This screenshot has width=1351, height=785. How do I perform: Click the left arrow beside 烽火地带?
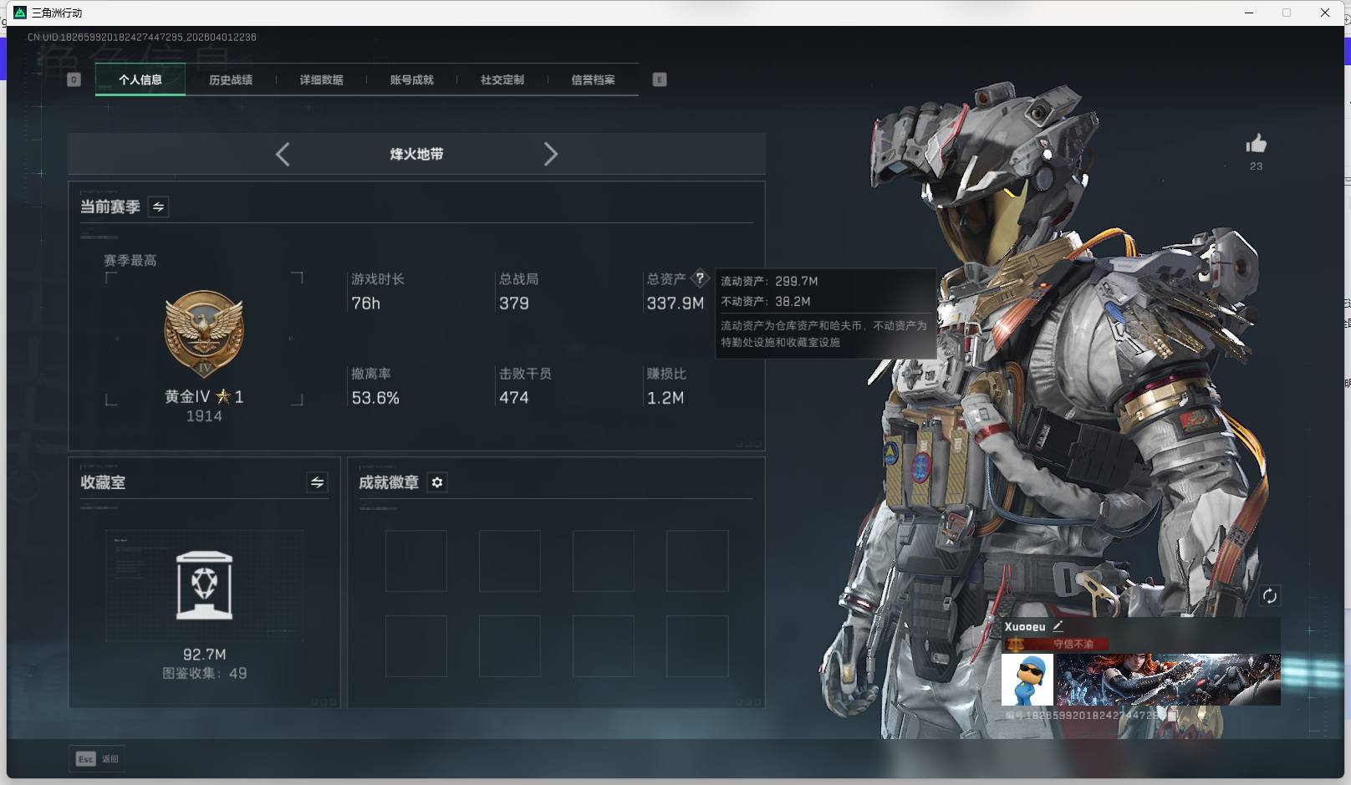[282, 154]
